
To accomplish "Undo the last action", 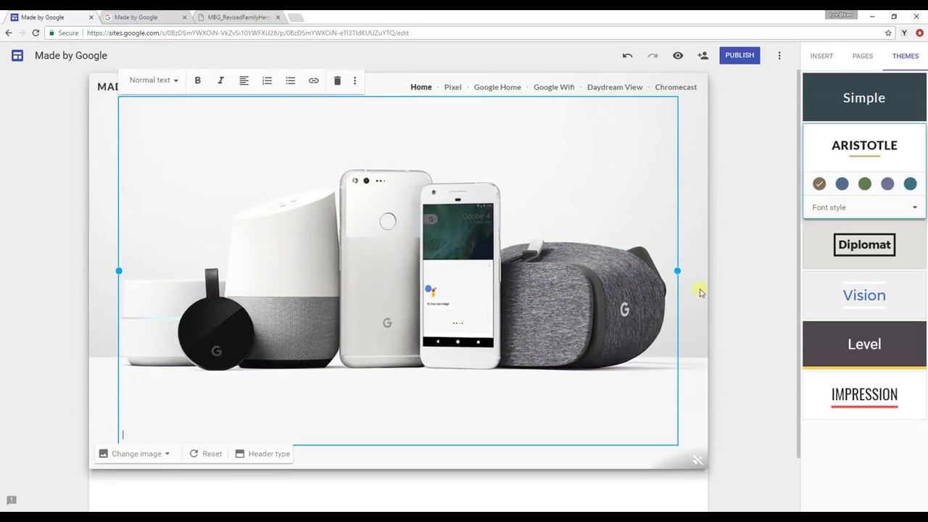I will [x=627, y=56].
